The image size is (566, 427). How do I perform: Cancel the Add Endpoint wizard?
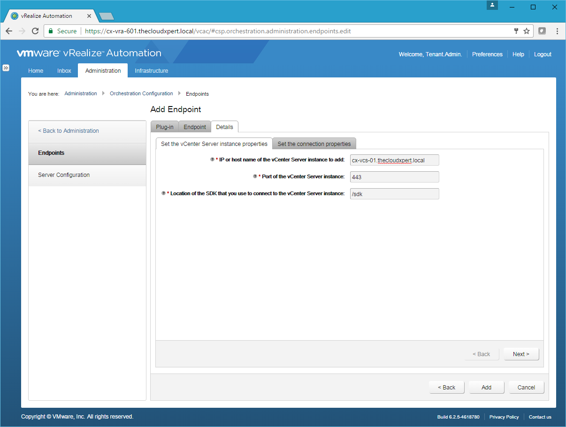click(526, 388)
